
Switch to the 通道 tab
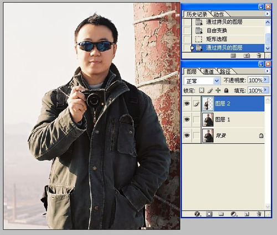(x=208, y=71)
